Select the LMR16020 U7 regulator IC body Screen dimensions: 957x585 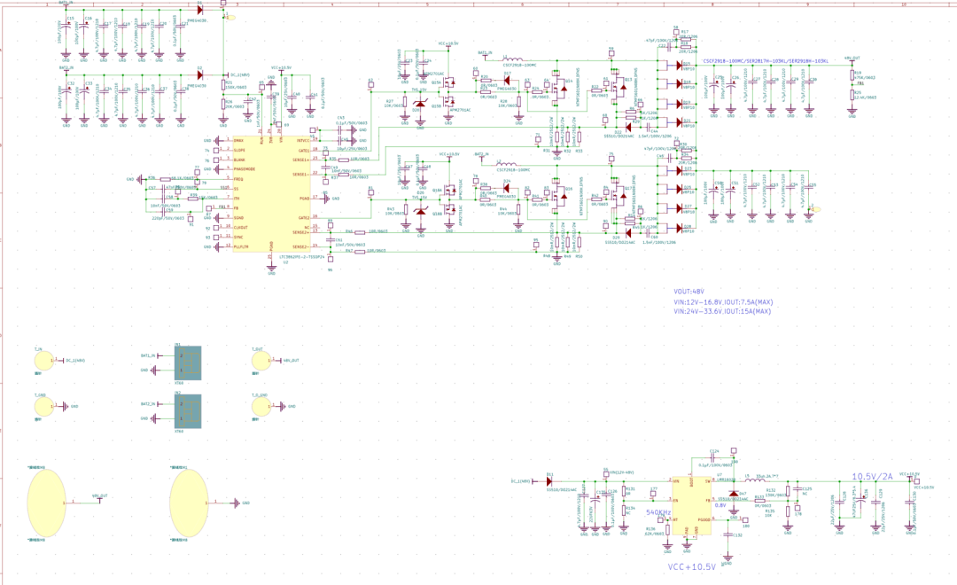point(691,505)
